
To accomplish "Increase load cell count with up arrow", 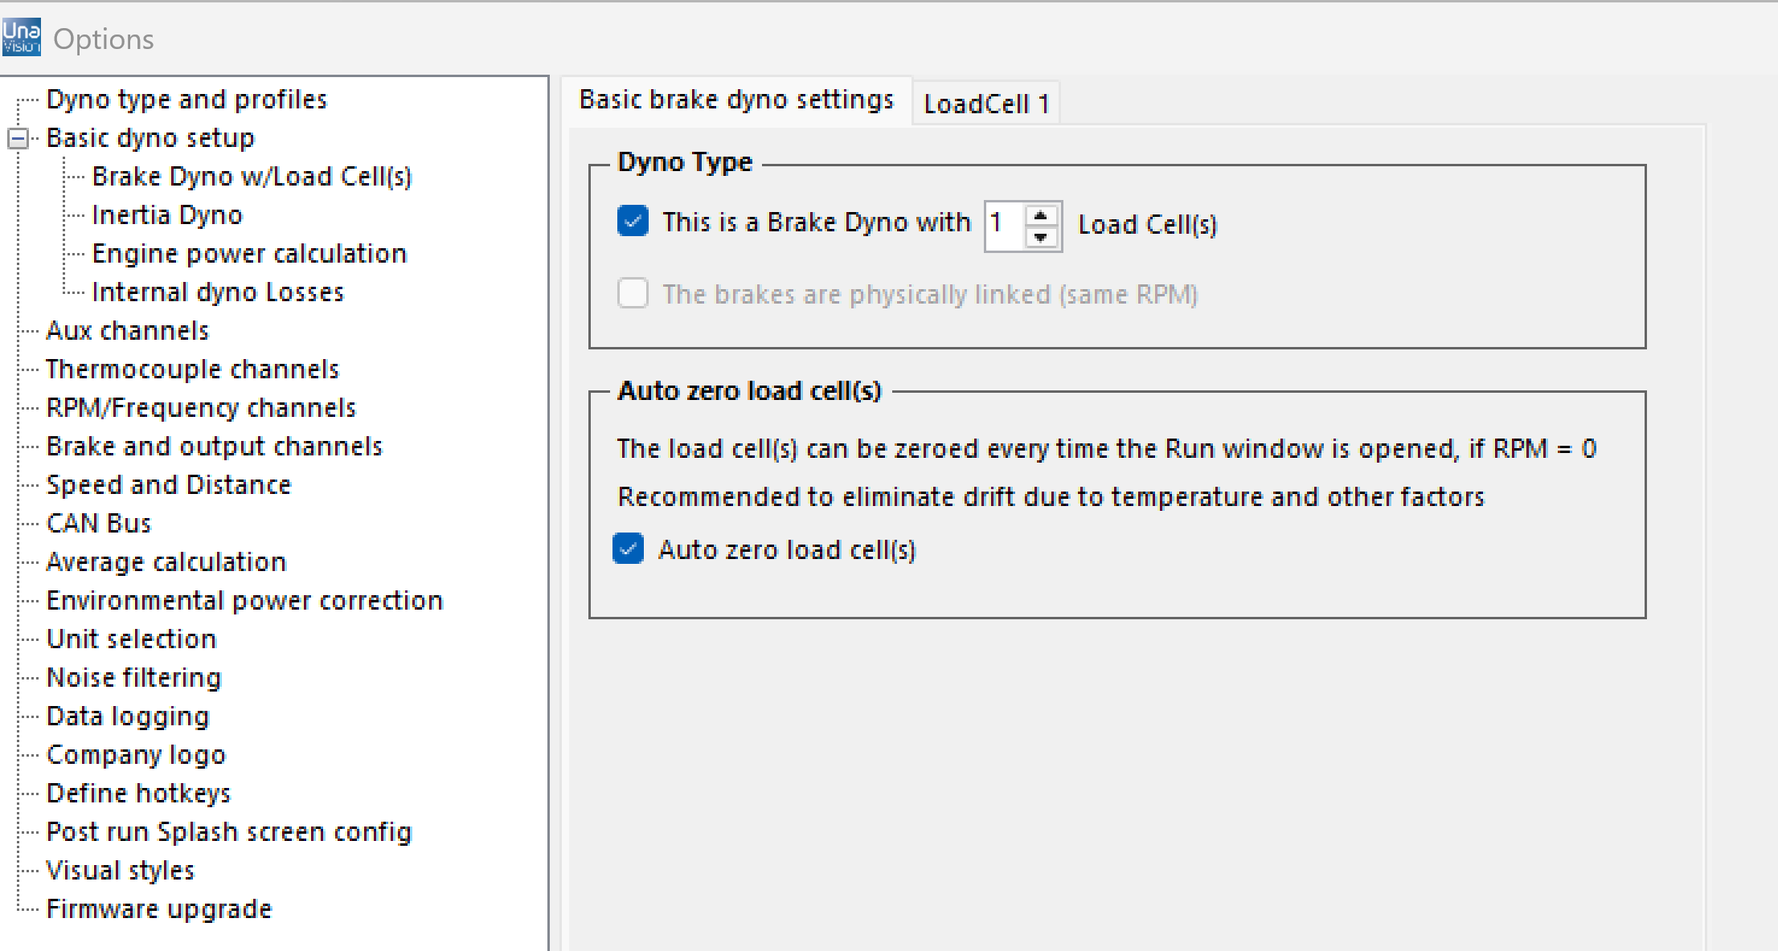I will [x=1041, y=216].
